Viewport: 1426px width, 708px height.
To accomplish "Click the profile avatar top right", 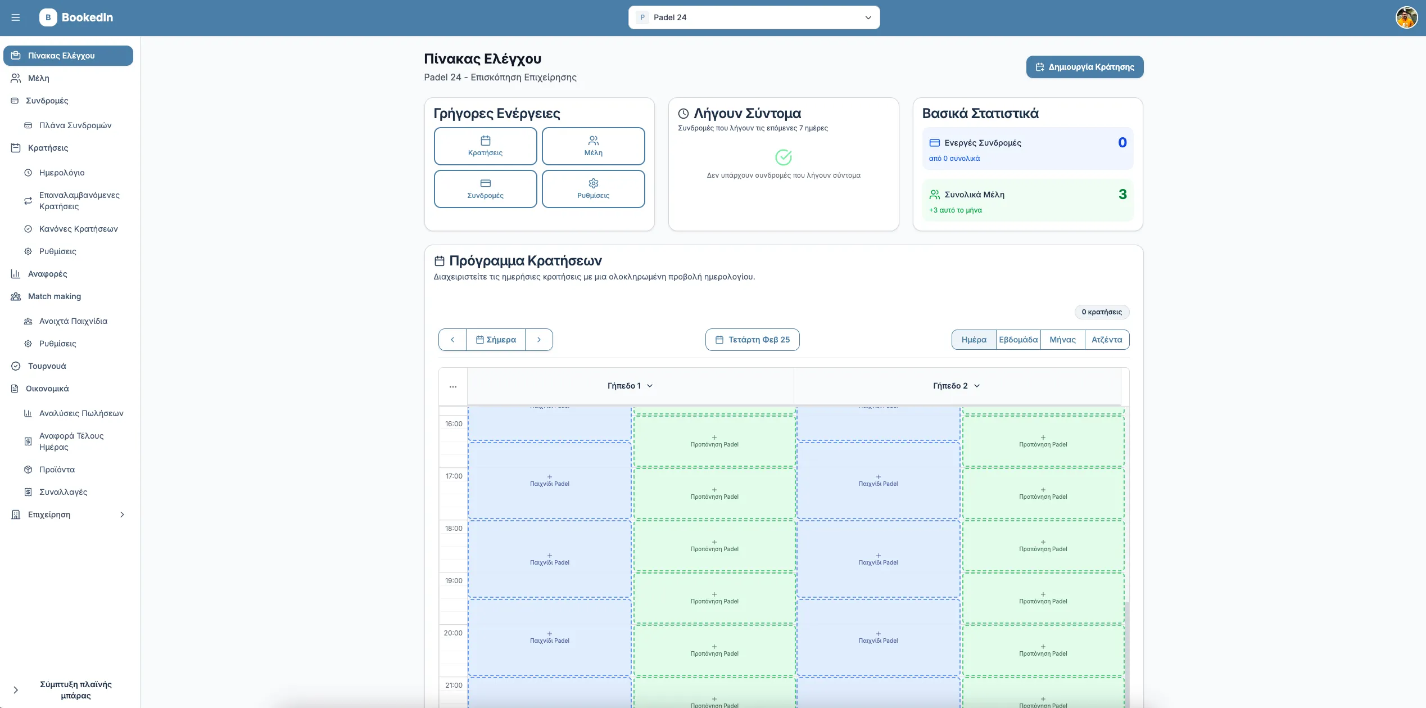I will (1407, 17).
